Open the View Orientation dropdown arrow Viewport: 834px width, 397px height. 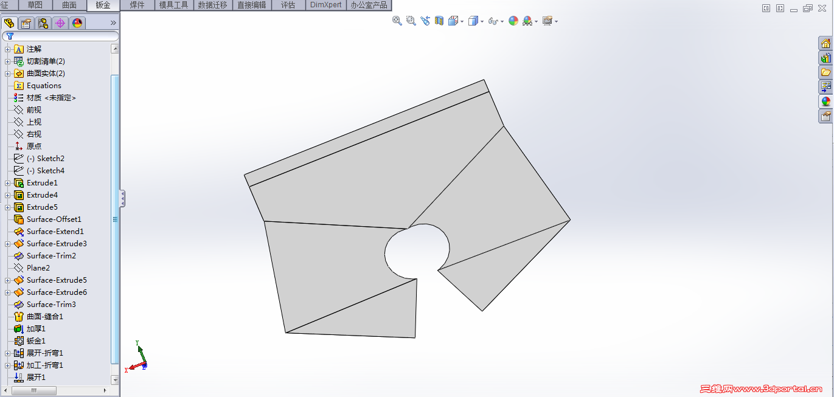[462, 21]
